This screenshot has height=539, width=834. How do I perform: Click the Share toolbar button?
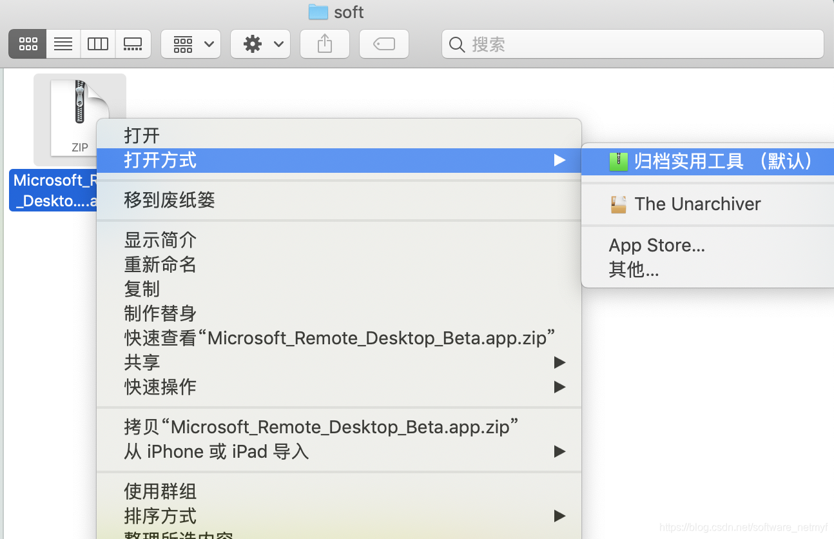point(325,44)
